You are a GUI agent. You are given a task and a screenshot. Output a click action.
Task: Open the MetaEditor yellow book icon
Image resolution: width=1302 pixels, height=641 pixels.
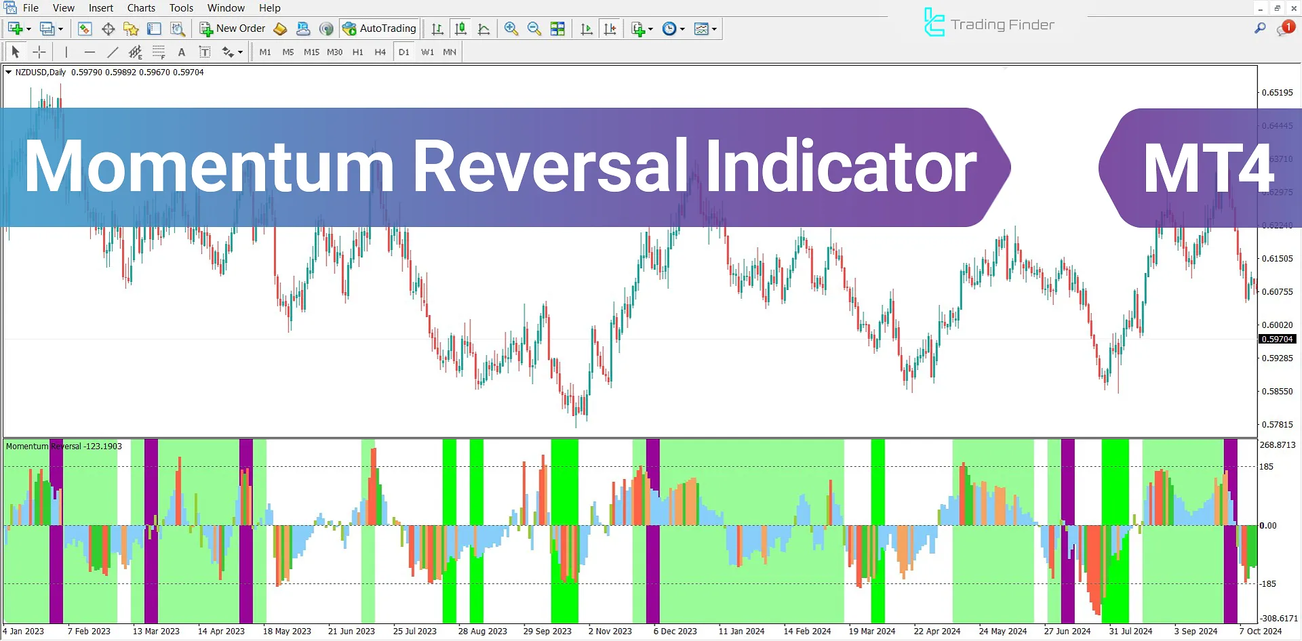(x=279, y=28)
